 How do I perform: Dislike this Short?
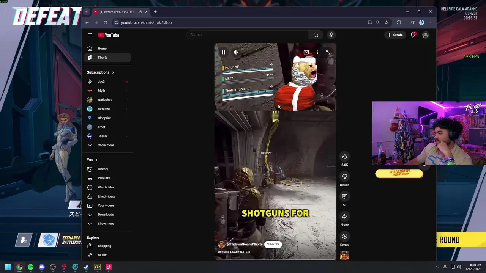coord(344,176)
